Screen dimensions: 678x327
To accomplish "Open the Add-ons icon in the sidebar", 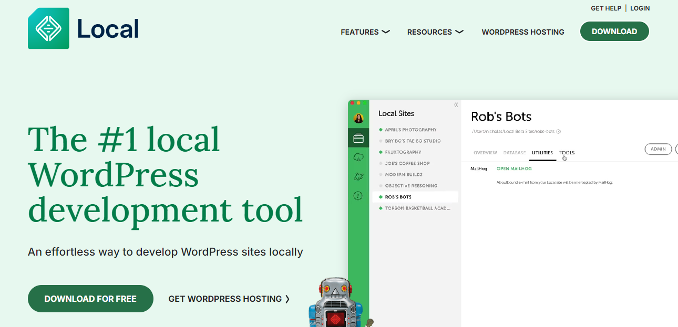I will [x=359, y=176].
